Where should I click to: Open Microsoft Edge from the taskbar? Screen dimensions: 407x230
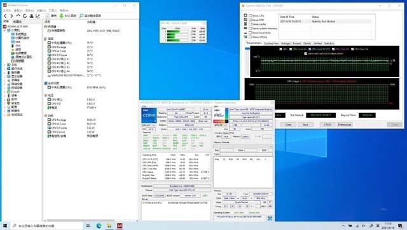(x=99, y=226)
